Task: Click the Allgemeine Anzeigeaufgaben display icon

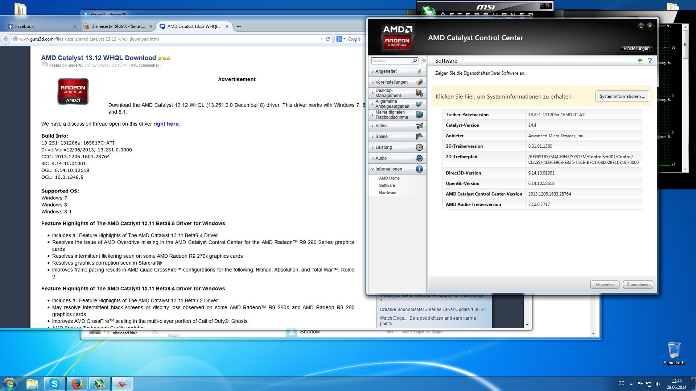Action: tap(419, 104)
